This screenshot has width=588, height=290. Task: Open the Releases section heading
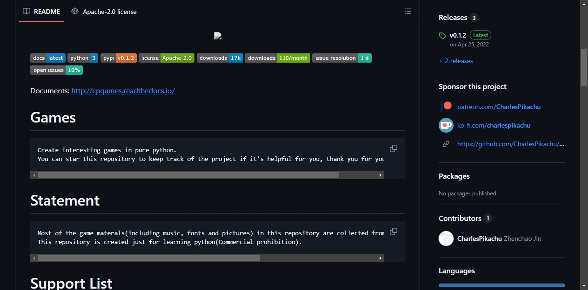pos(453,18)
